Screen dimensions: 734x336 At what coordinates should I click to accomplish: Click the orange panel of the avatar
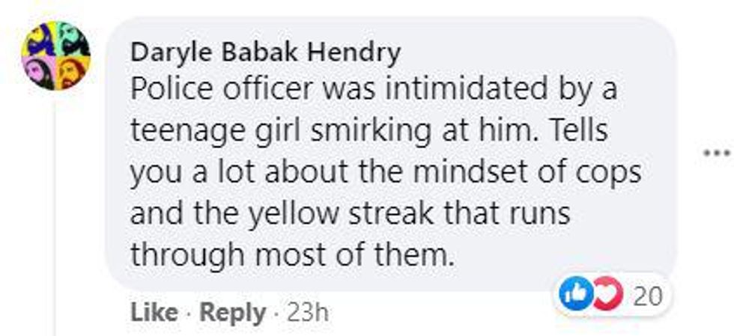point(72,73)
